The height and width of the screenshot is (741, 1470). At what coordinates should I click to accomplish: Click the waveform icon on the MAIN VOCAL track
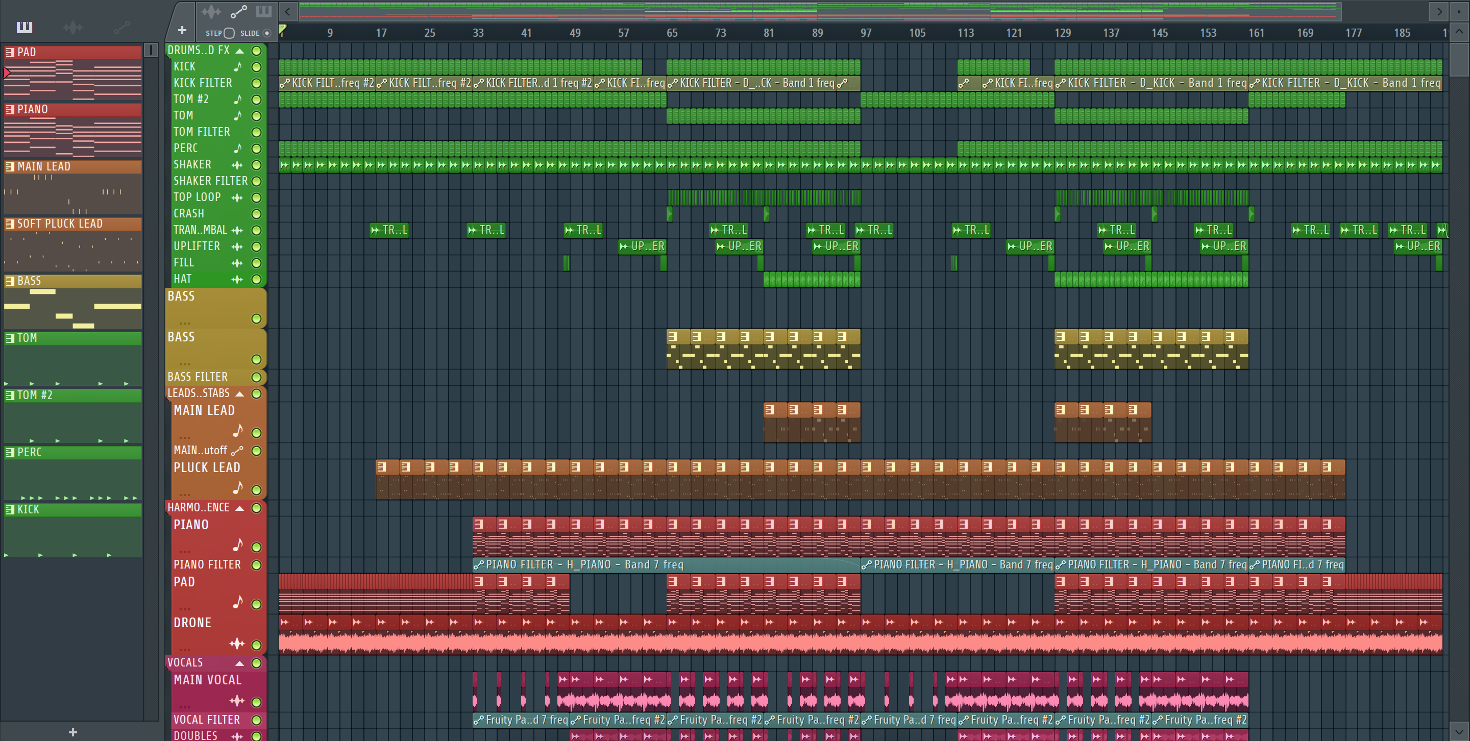click(237, 701)
